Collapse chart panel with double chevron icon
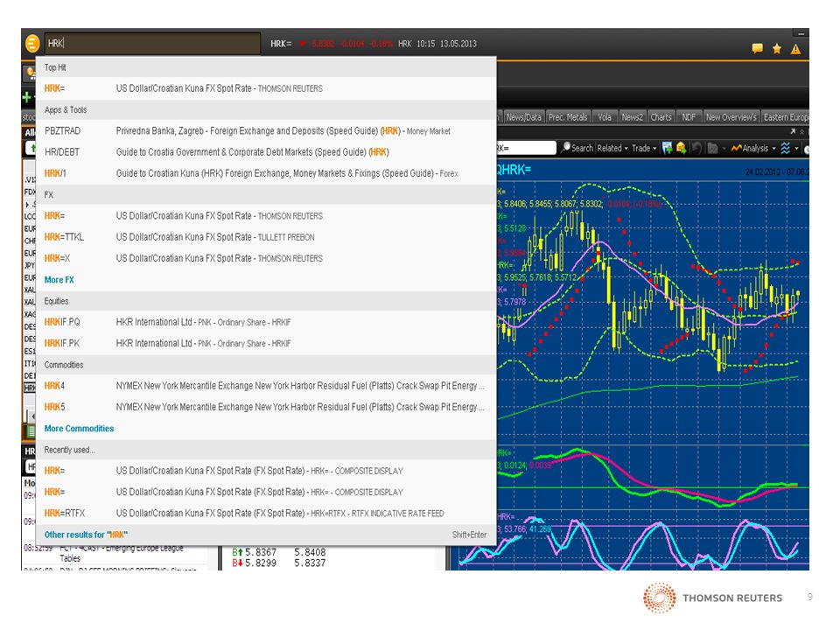 coord(802,131)
